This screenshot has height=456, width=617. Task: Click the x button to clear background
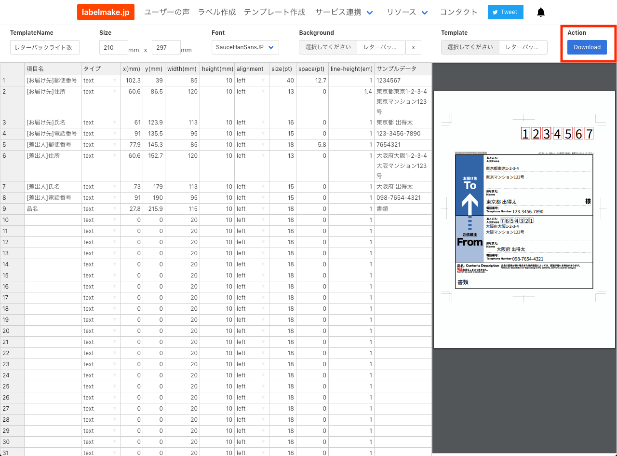click(413, 47)
